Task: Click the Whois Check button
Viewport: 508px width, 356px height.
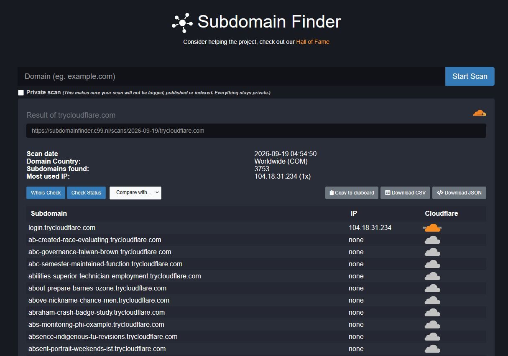Action: pos(46,193)
